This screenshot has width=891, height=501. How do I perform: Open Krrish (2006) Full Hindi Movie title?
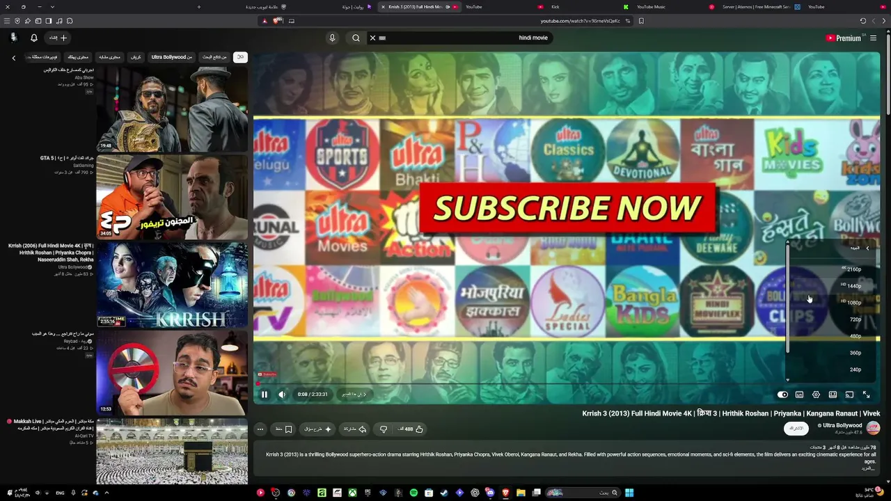point(51,253)
